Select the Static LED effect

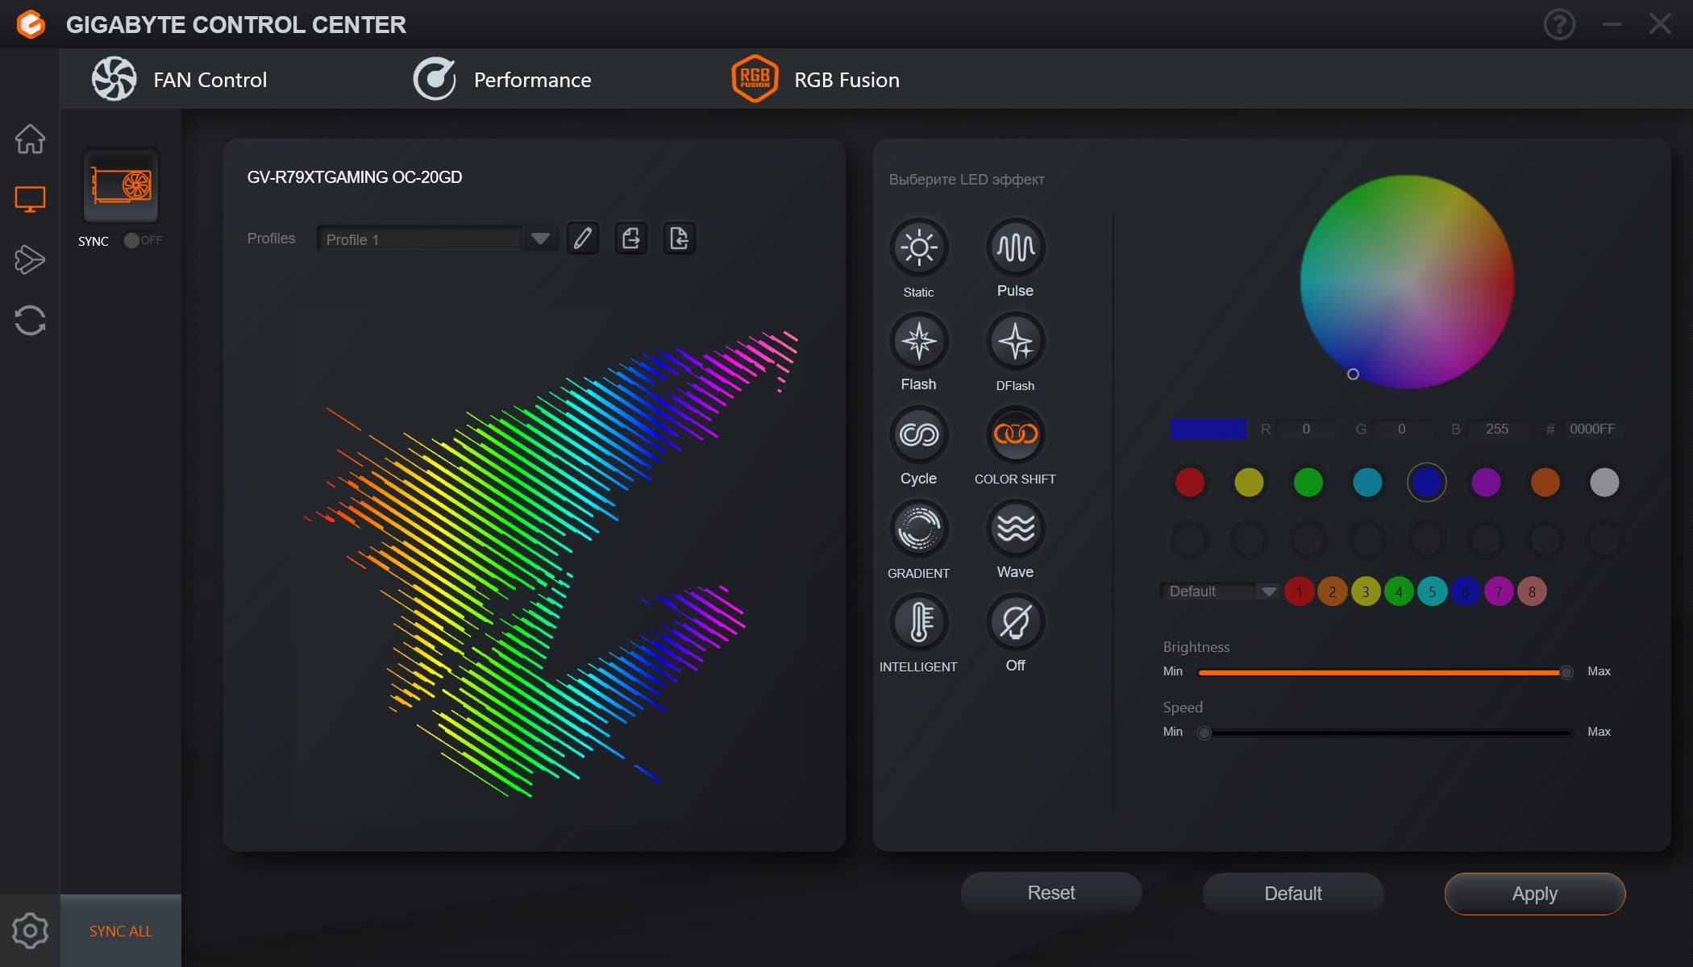[x=918, y=247]
